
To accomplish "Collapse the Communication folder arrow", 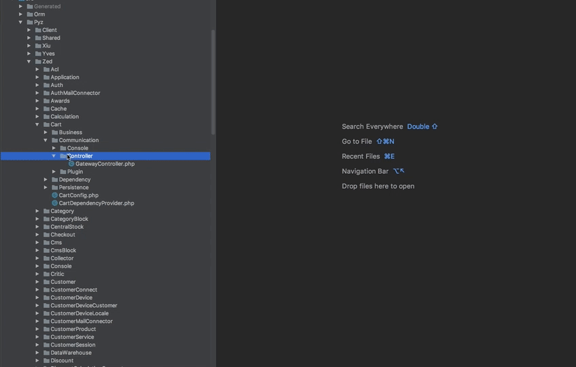I will pos(46,140).
